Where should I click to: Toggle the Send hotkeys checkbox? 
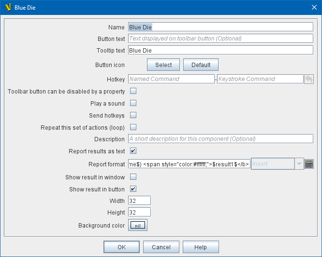(133, 115)
